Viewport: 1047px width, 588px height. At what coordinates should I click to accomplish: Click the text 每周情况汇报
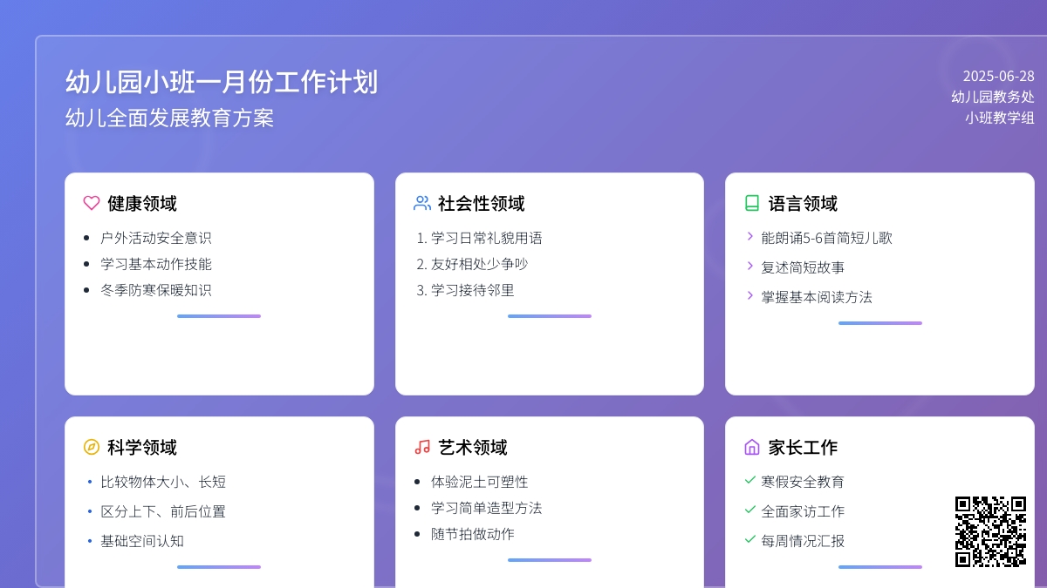tap(803, 541)
